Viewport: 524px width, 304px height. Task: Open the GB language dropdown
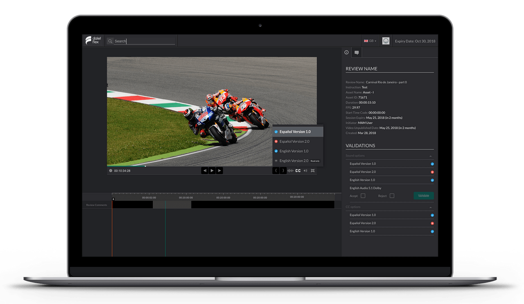pos(370,41)
